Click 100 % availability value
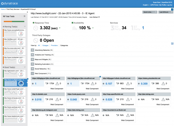The width and height of the screenshot is (174, 126). 85,28
